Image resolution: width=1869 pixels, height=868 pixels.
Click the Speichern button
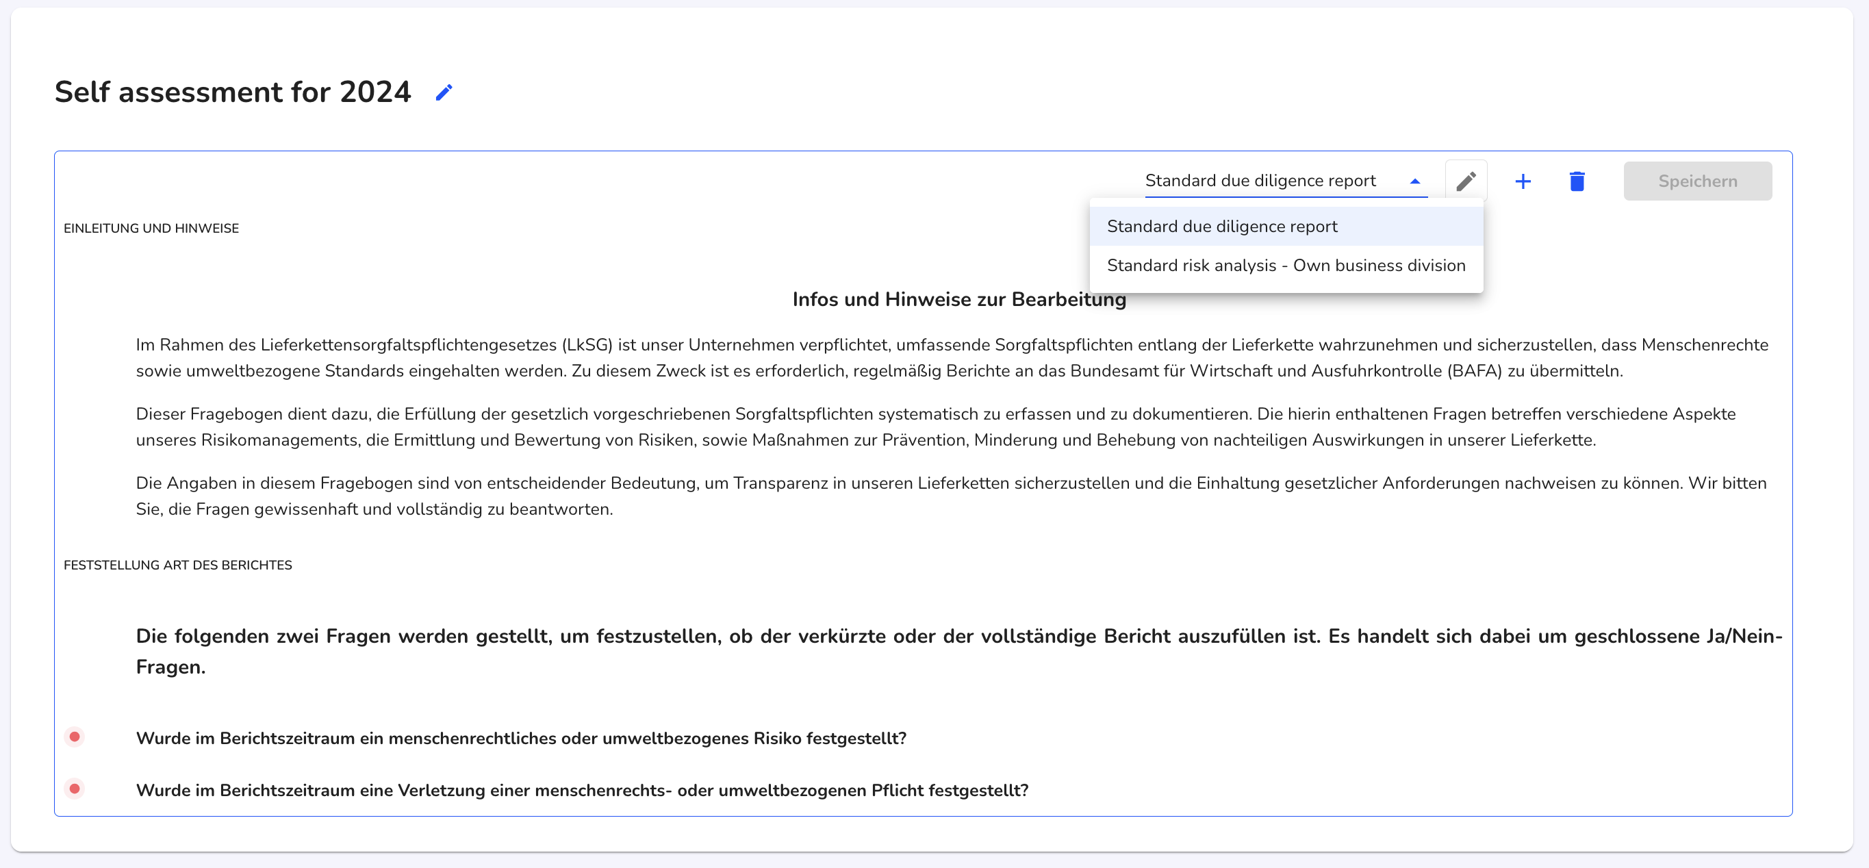click(1697, 181)
